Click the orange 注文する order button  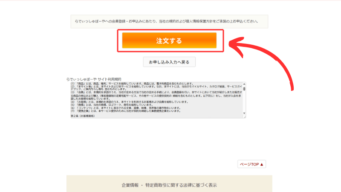(x=169, y=41)
